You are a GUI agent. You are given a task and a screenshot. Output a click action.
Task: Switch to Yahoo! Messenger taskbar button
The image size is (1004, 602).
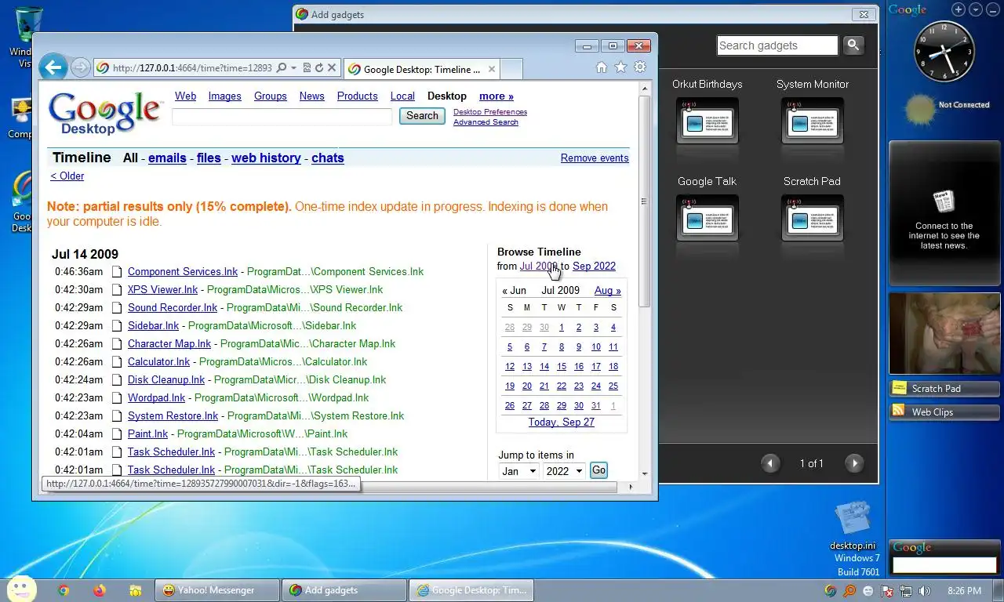coord(216,590)
